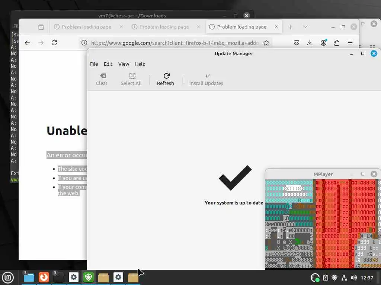The height and width of the screenshot is (285, 381).
Task: Click the MPlayer video area
Action: pos(323,224)
